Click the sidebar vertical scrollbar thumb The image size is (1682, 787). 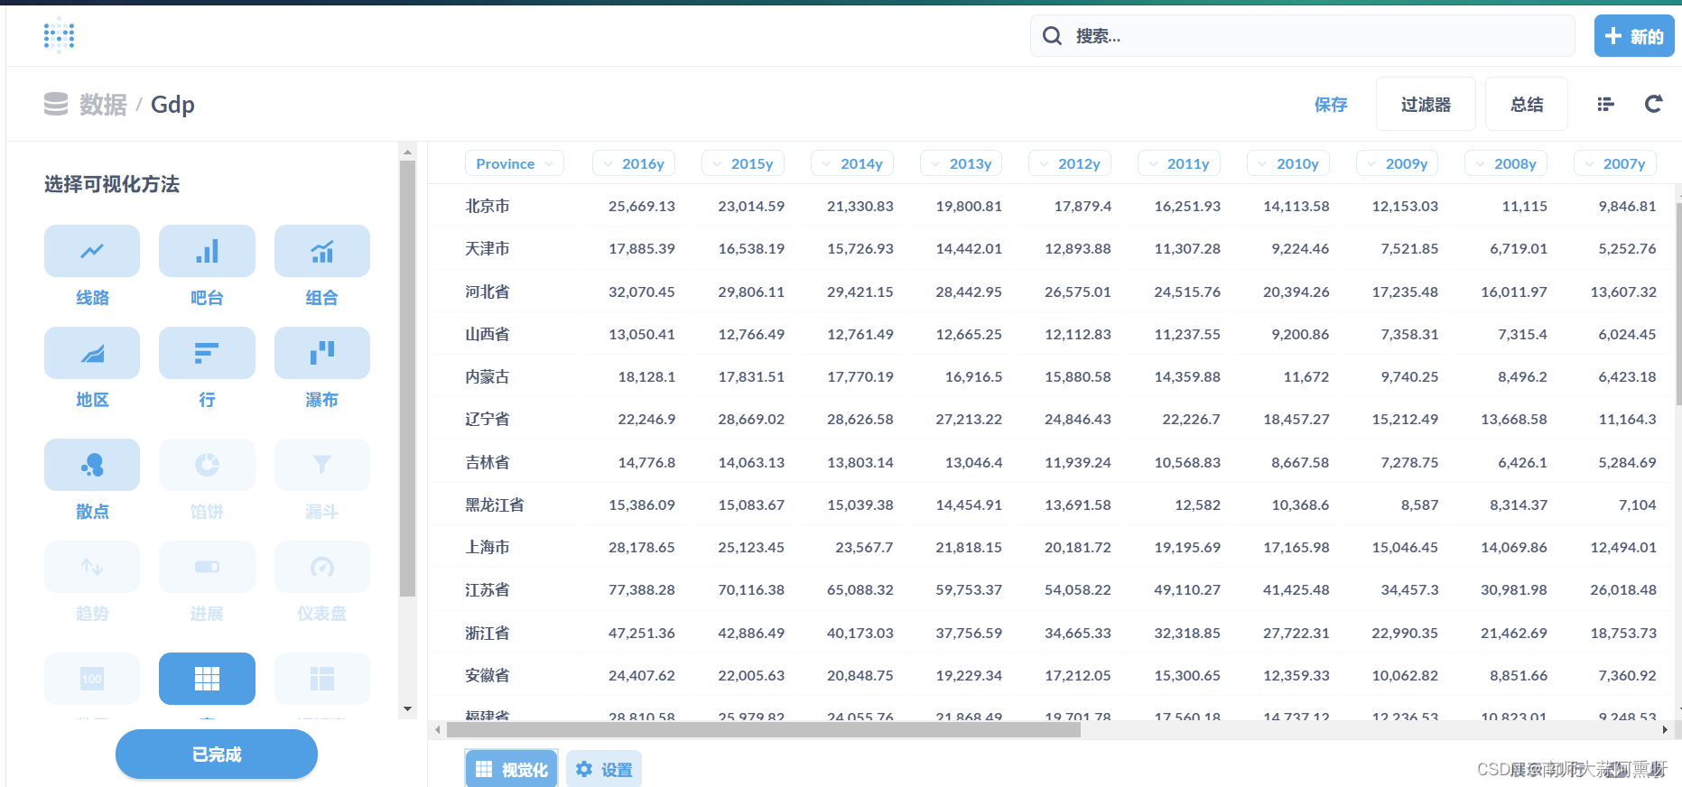pyautogui.click(x=407, y=378)
